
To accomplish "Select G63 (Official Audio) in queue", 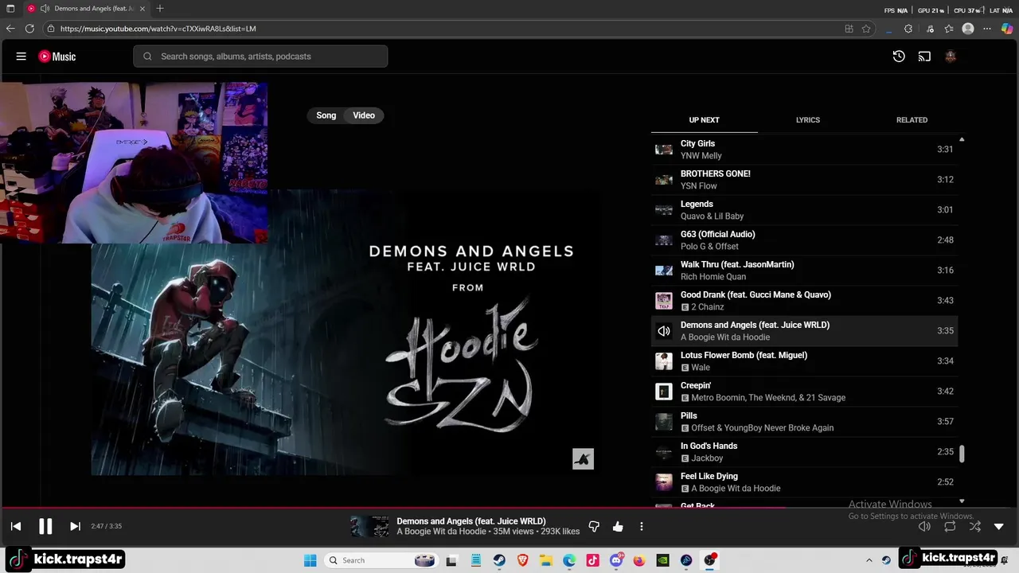I will [804, 240].
